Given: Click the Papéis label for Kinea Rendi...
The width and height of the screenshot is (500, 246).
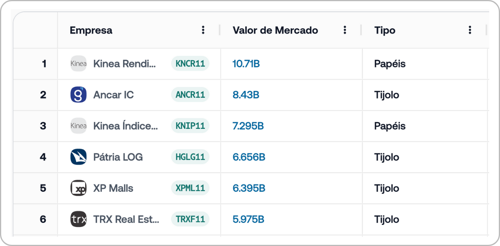Looking at the screenshot, I should (x=389, y=63).
